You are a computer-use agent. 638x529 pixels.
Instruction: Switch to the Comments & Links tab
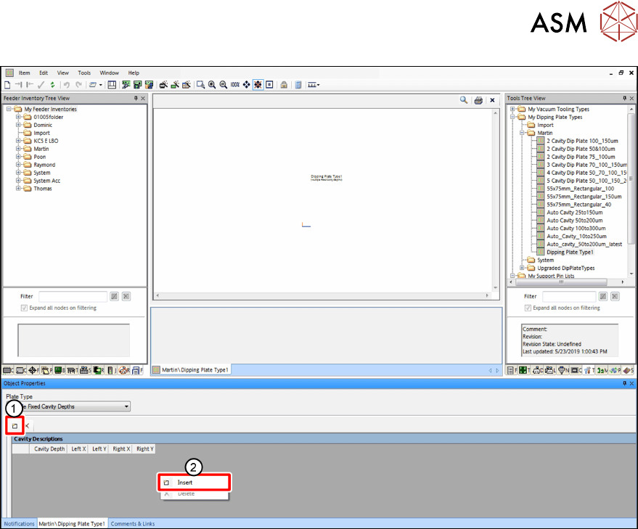[133, 524]
